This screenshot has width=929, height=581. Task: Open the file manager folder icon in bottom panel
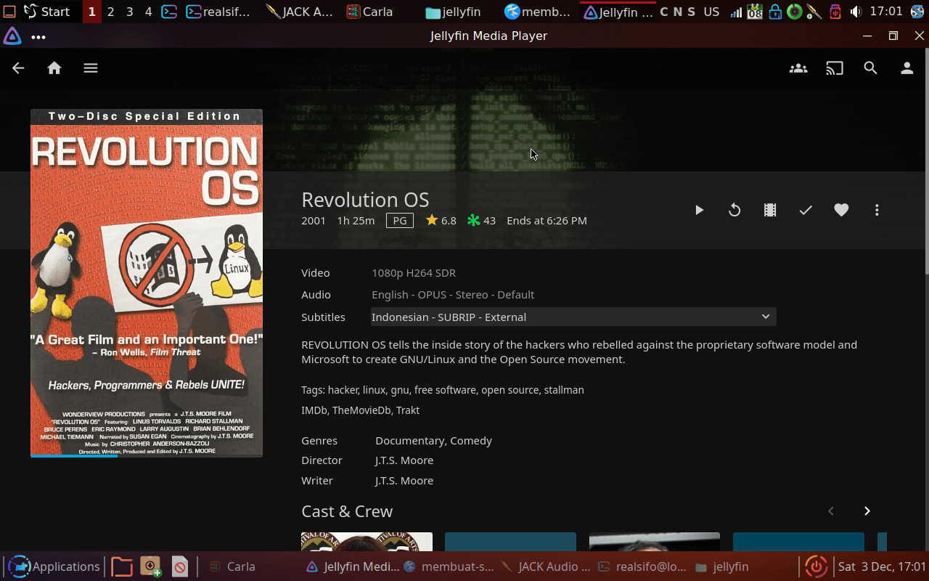pos(122,566)
